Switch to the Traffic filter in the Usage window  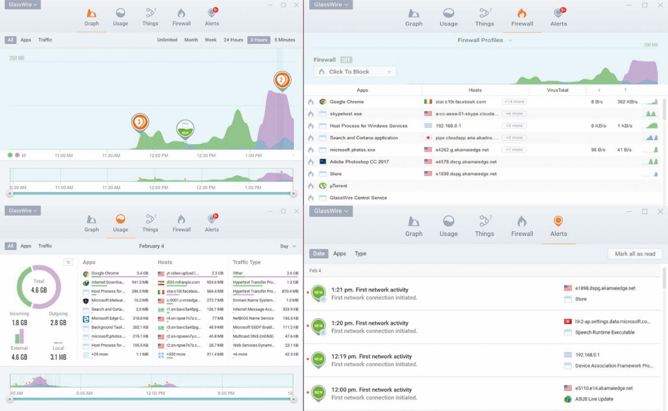[45, 246]
